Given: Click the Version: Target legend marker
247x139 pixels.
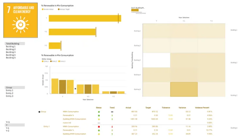Looking at the screenshot, I should click(x=59, y=9).
